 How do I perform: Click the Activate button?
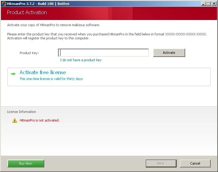coord(169,53)
